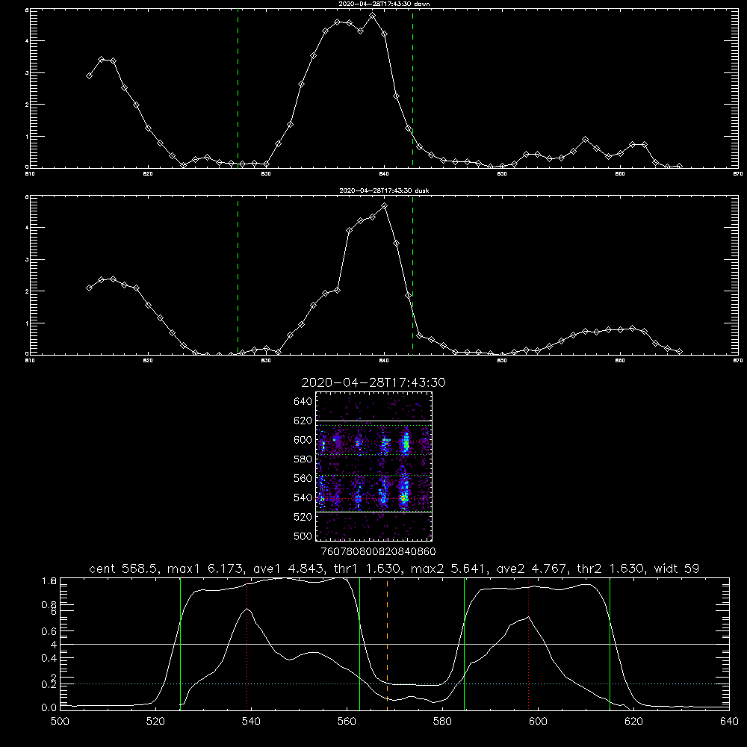
Task: Click the 870 x-axis label of the dusk plot
Action: point(738,361)
